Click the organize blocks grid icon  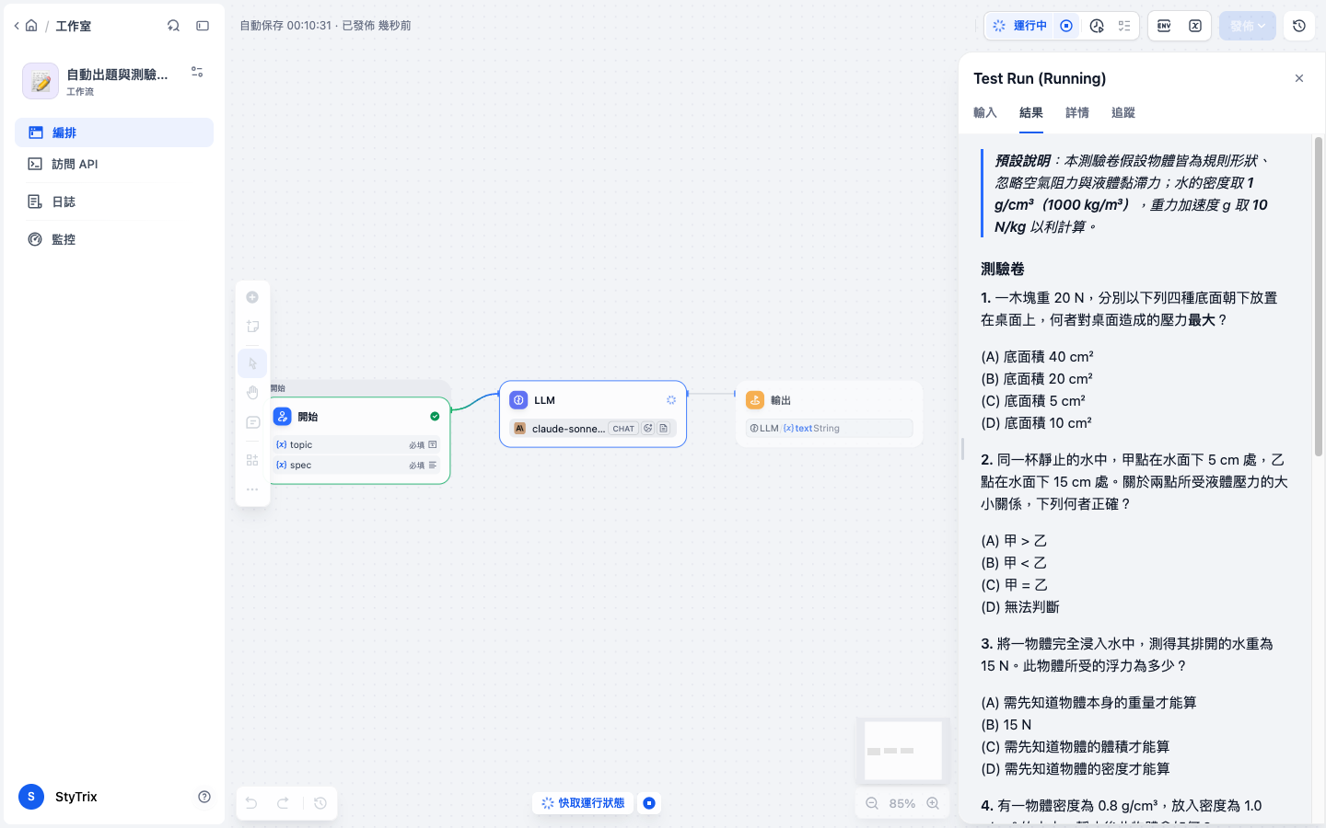[252, 460]
